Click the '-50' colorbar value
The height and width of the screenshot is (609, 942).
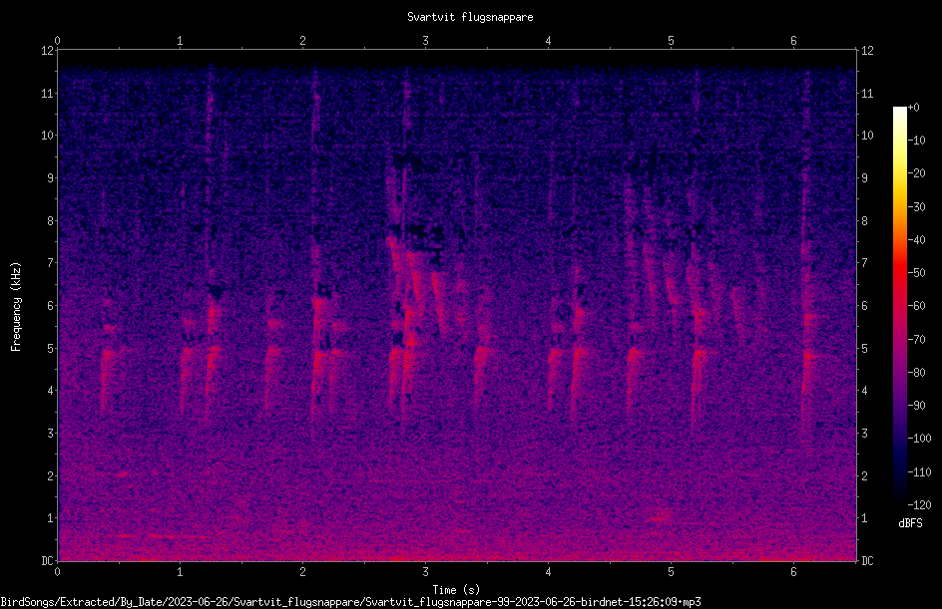tap(917, 272)
